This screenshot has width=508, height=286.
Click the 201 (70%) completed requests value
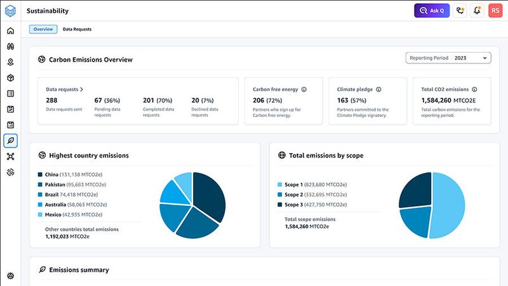157,100
